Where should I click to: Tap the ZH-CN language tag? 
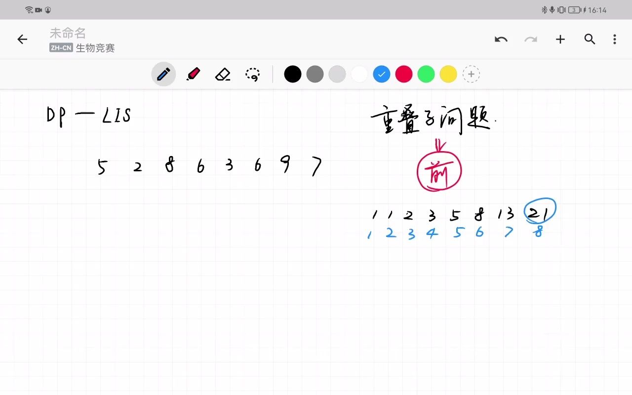coord(61,48)
